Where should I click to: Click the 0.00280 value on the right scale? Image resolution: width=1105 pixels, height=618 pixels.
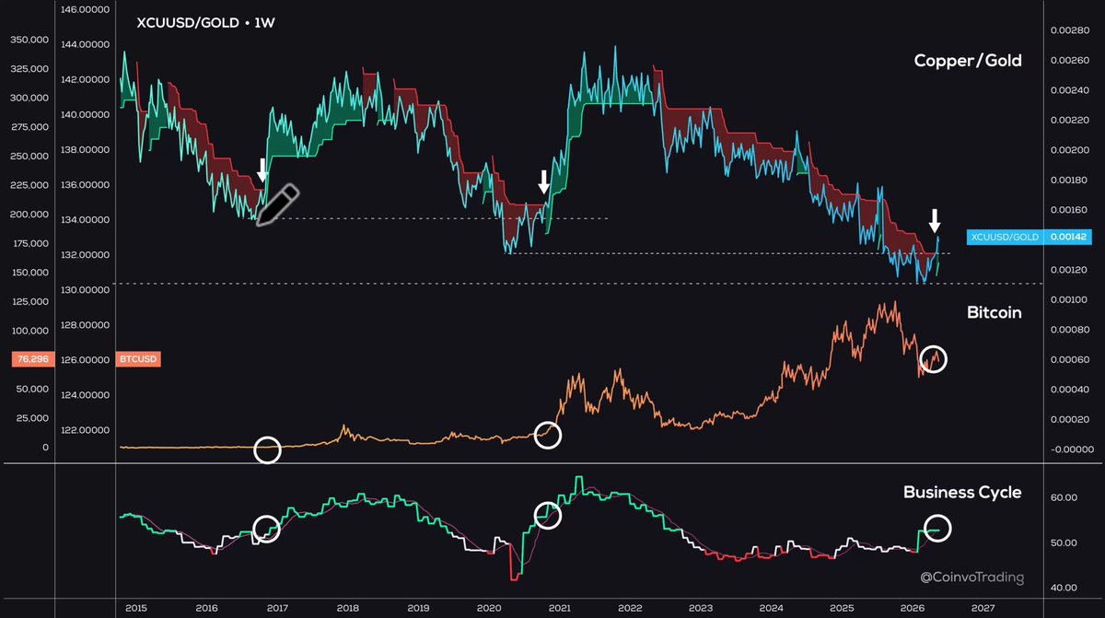(x=1070, y=30)
